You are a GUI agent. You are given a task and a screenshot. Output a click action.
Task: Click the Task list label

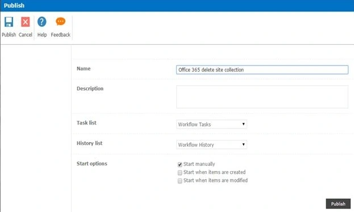[x=86, y=123]
